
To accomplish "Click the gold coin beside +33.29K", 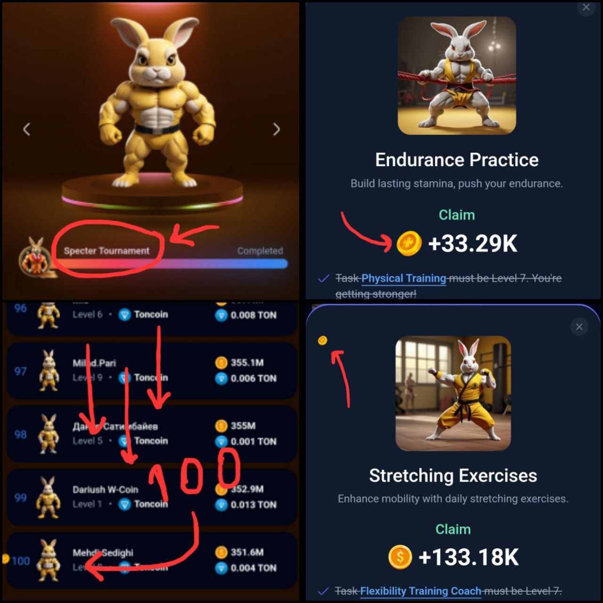I will tap(408, 244).
